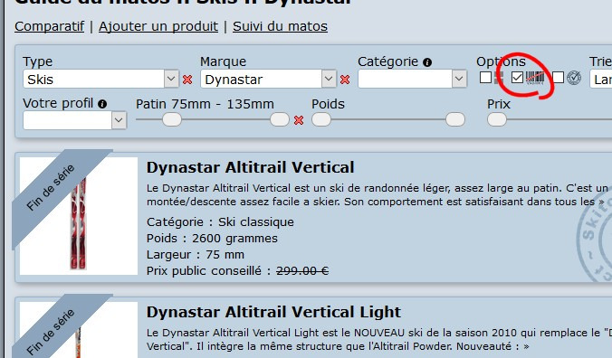The width and height of the screenshot is (612, 358).
Task: Open the Comparatif link
Action: coord(49,26)
